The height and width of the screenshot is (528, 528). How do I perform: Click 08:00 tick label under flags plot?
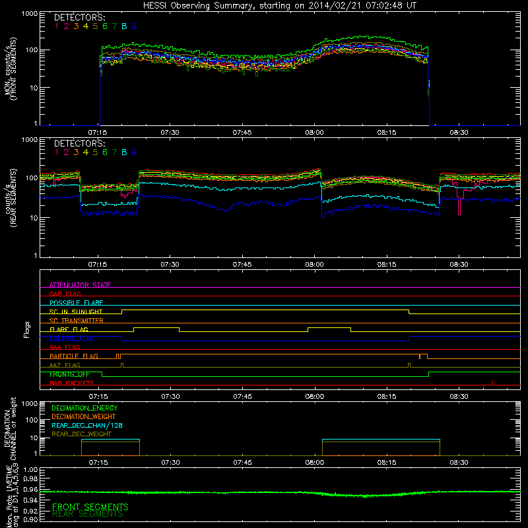pyautogui.click(x=315, y=397)
